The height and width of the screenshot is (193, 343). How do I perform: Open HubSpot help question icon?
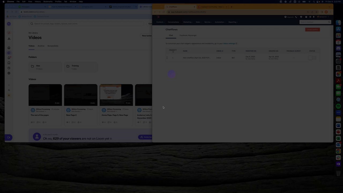pyautogui.click(x=306, y=17)
